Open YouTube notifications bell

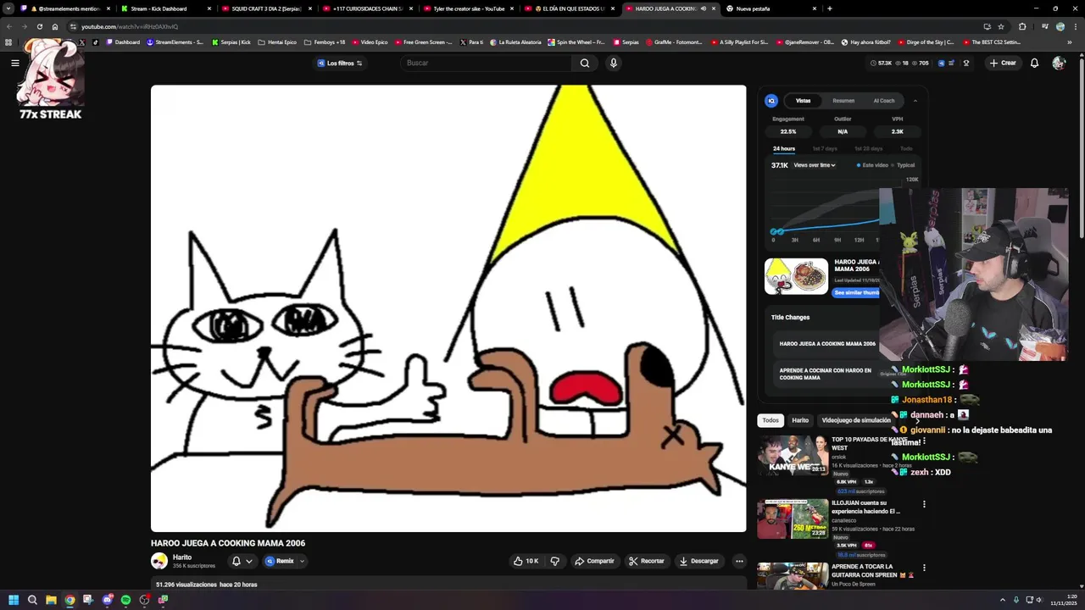[1034, 63]
